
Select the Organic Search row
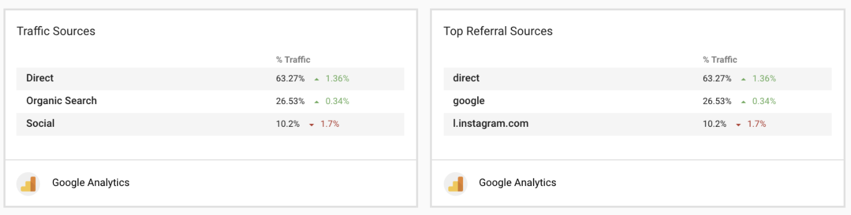pyautogui.click(x=210, y=101)
